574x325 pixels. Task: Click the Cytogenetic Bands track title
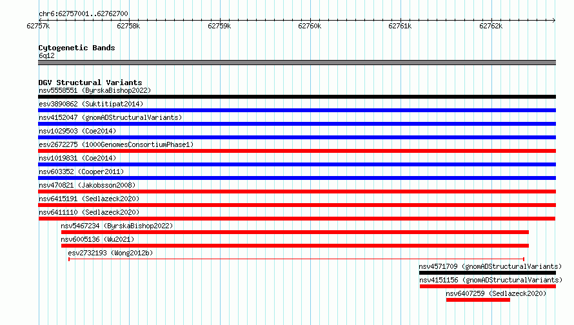[77, 48]
